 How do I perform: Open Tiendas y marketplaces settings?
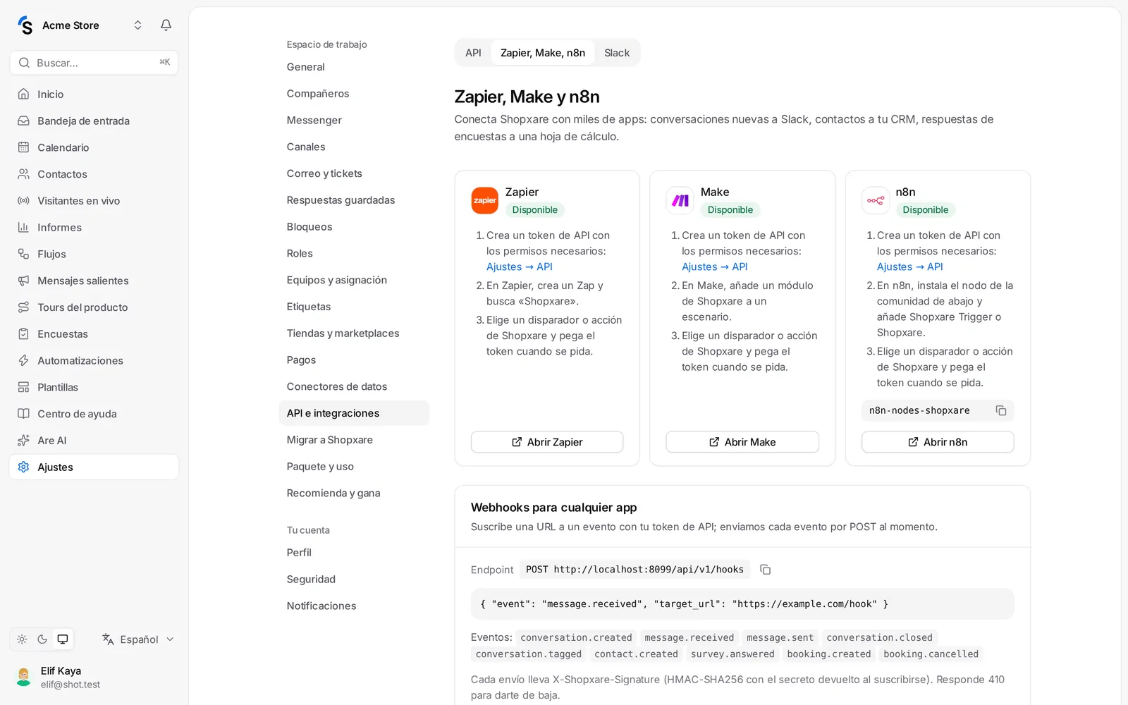tap(354, 333)
